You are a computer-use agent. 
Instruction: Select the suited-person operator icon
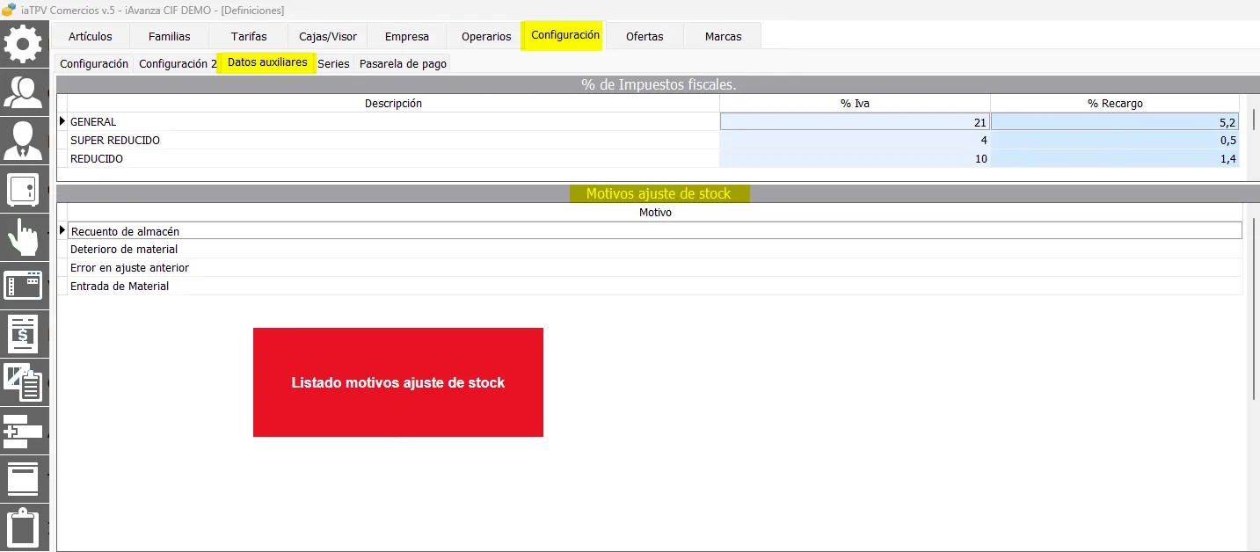pyautogui.click(x=23, y=140)
